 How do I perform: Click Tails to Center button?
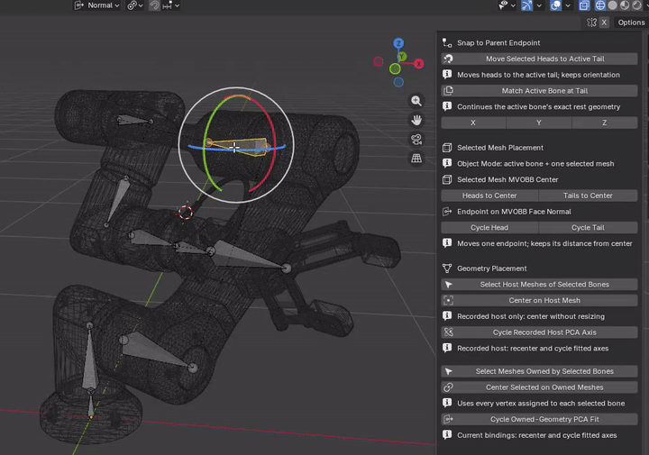pyautogui.click(x=588, y=196)
